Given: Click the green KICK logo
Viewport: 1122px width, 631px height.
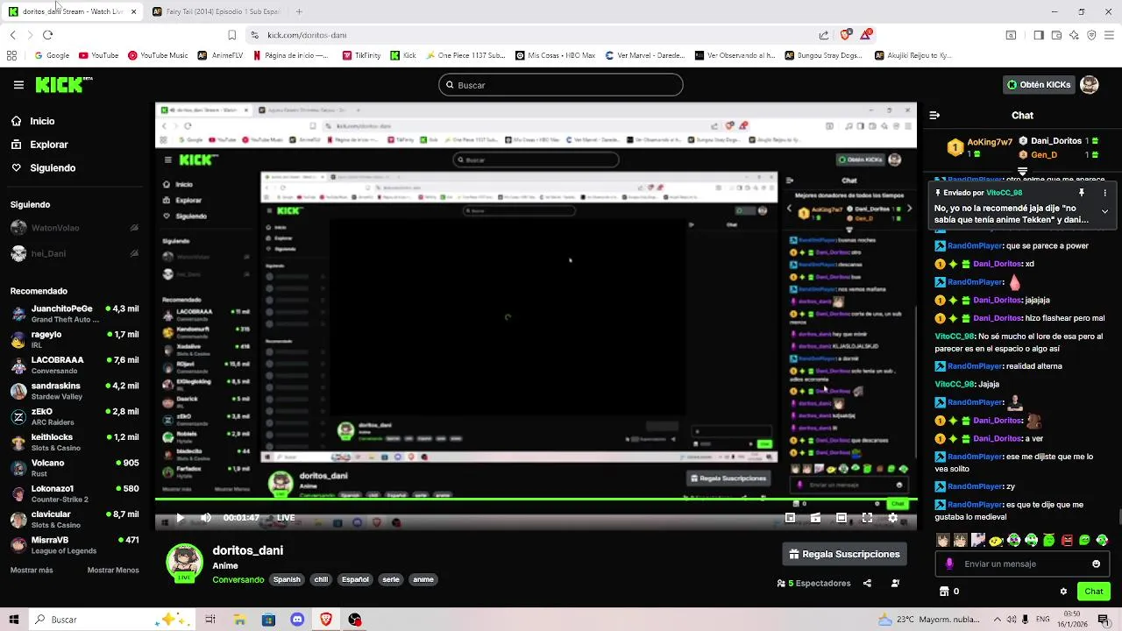Looking at the screenshot, I should coord(64,84).
